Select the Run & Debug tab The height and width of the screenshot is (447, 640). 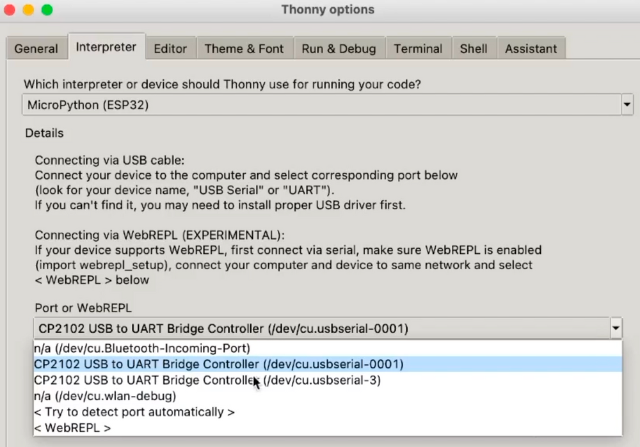pos(339,48)
